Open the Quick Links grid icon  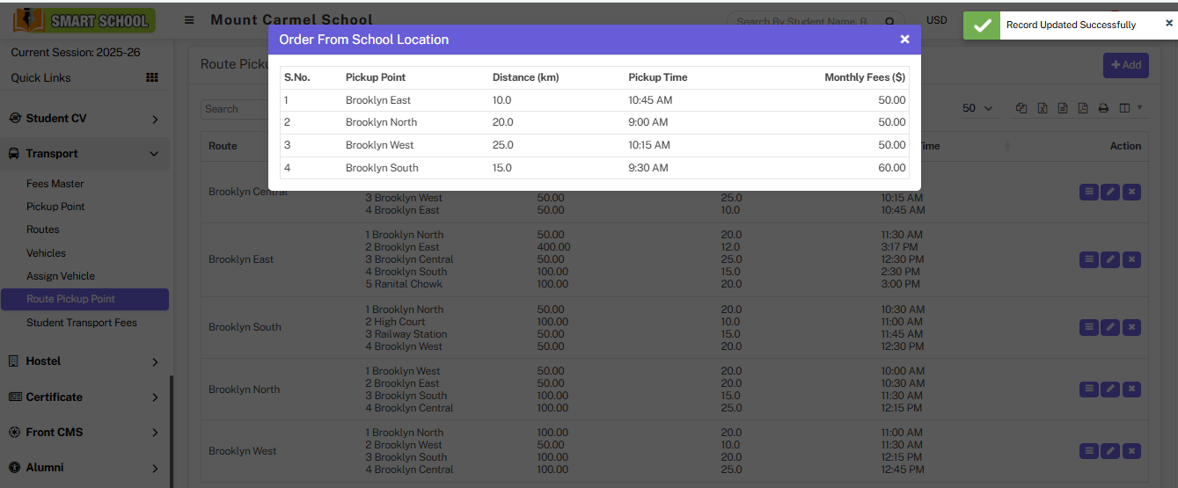(152, 77)
